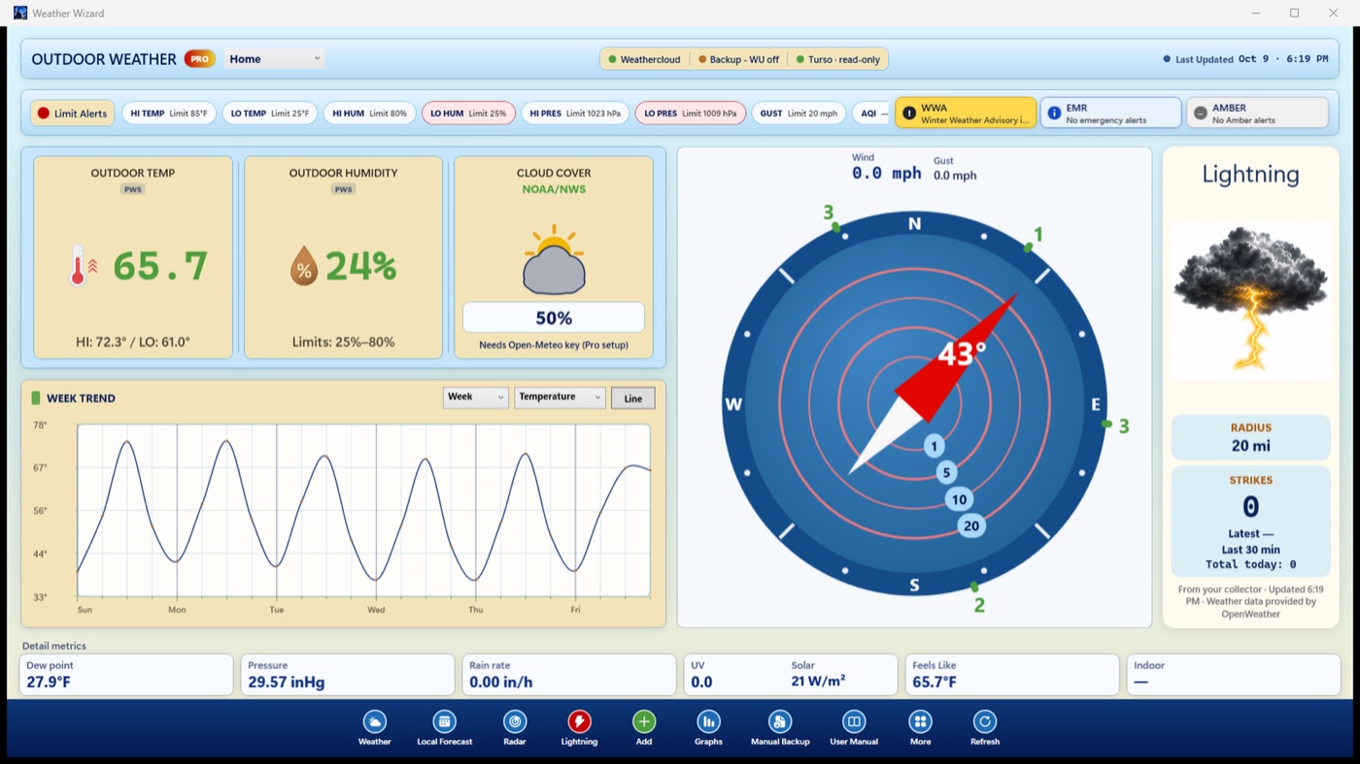Click the LO PRES limit alert pill
1360x764 pixels.
click(x=691, y=114)
